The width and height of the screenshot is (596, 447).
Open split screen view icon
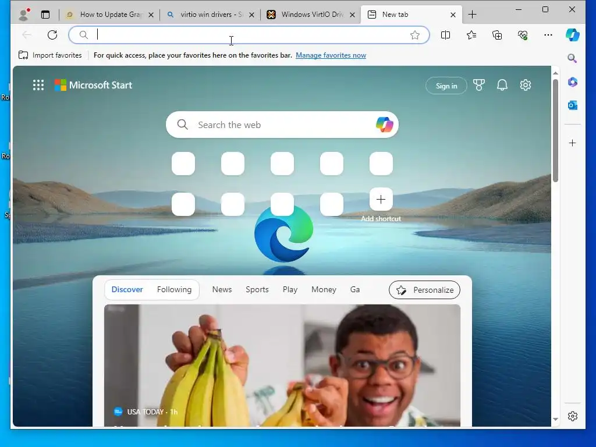tap(445, 35)
